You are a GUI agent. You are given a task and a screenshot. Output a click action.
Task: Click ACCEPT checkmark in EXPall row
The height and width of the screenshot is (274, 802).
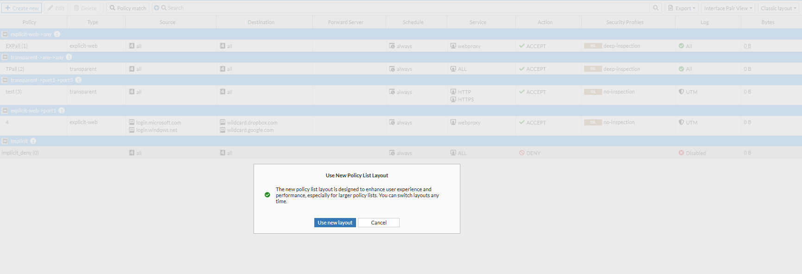point(522,46)
